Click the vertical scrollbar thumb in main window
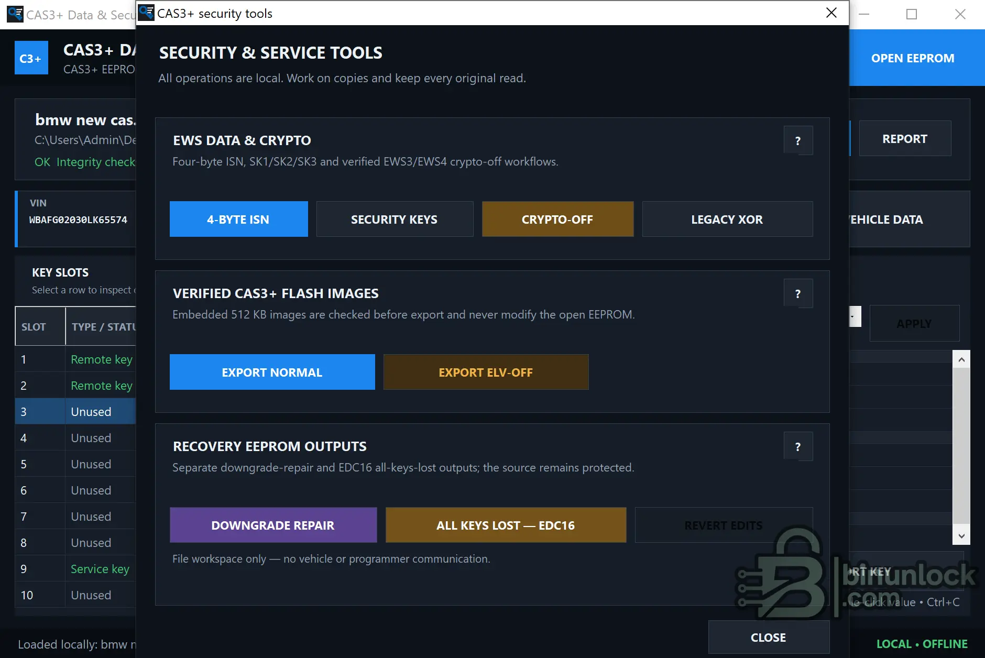985x658 pixels. pyautogui.click(x=961, y=447)
